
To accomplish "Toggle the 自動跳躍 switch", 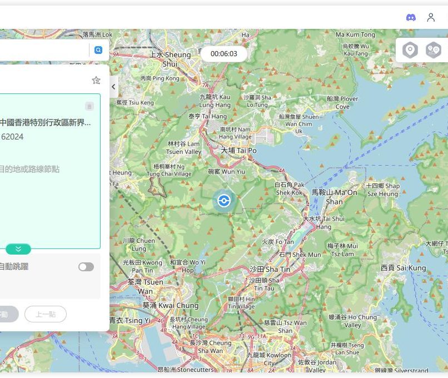I will tap(86, 267).
